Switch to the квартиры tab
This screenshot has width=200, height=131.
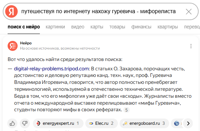tap(168, 27)
